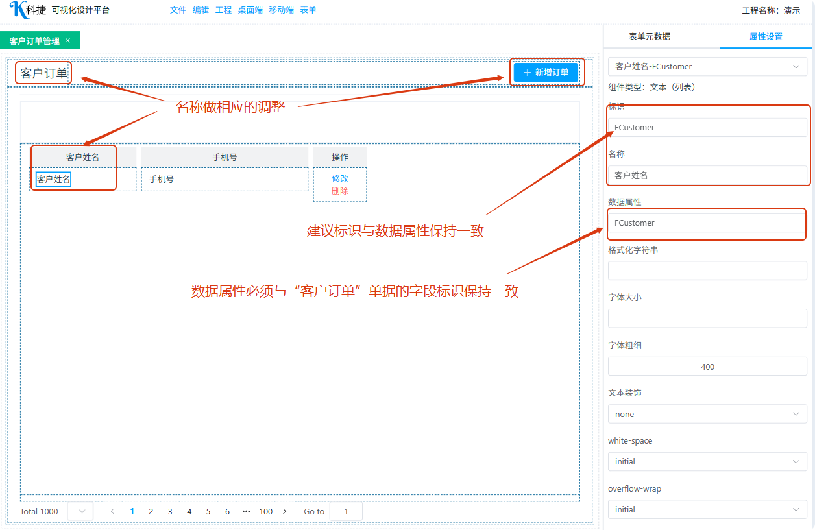Open the 文本装饰 dropdown showing none
Screen dimensions: 815x530
[x=707, y=414]
